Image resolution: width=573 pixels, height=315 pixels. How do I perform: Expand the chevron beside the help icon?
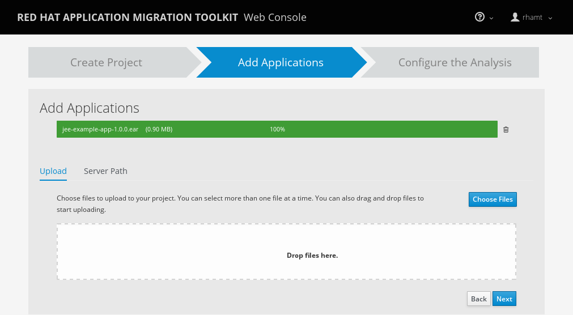pos(491,18)
